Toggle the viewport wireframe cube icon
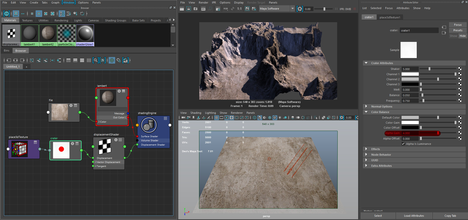The width and height of the screenshot is (468, 220). [x=254, y=118]
